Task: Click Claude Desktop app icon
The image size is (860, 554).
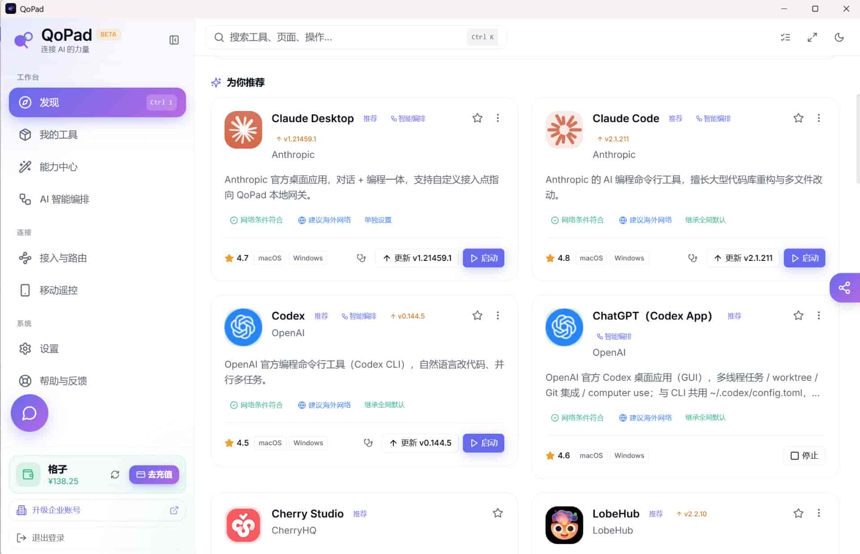Action: click(x=243, y=130)
